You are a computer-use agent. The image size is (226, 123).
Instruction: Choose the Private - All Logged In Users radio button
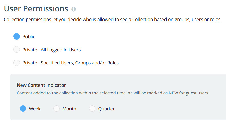pyautogui.click(x=16, y=50)
